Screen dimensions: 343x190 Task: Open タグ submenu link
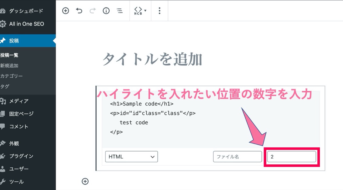5,86
